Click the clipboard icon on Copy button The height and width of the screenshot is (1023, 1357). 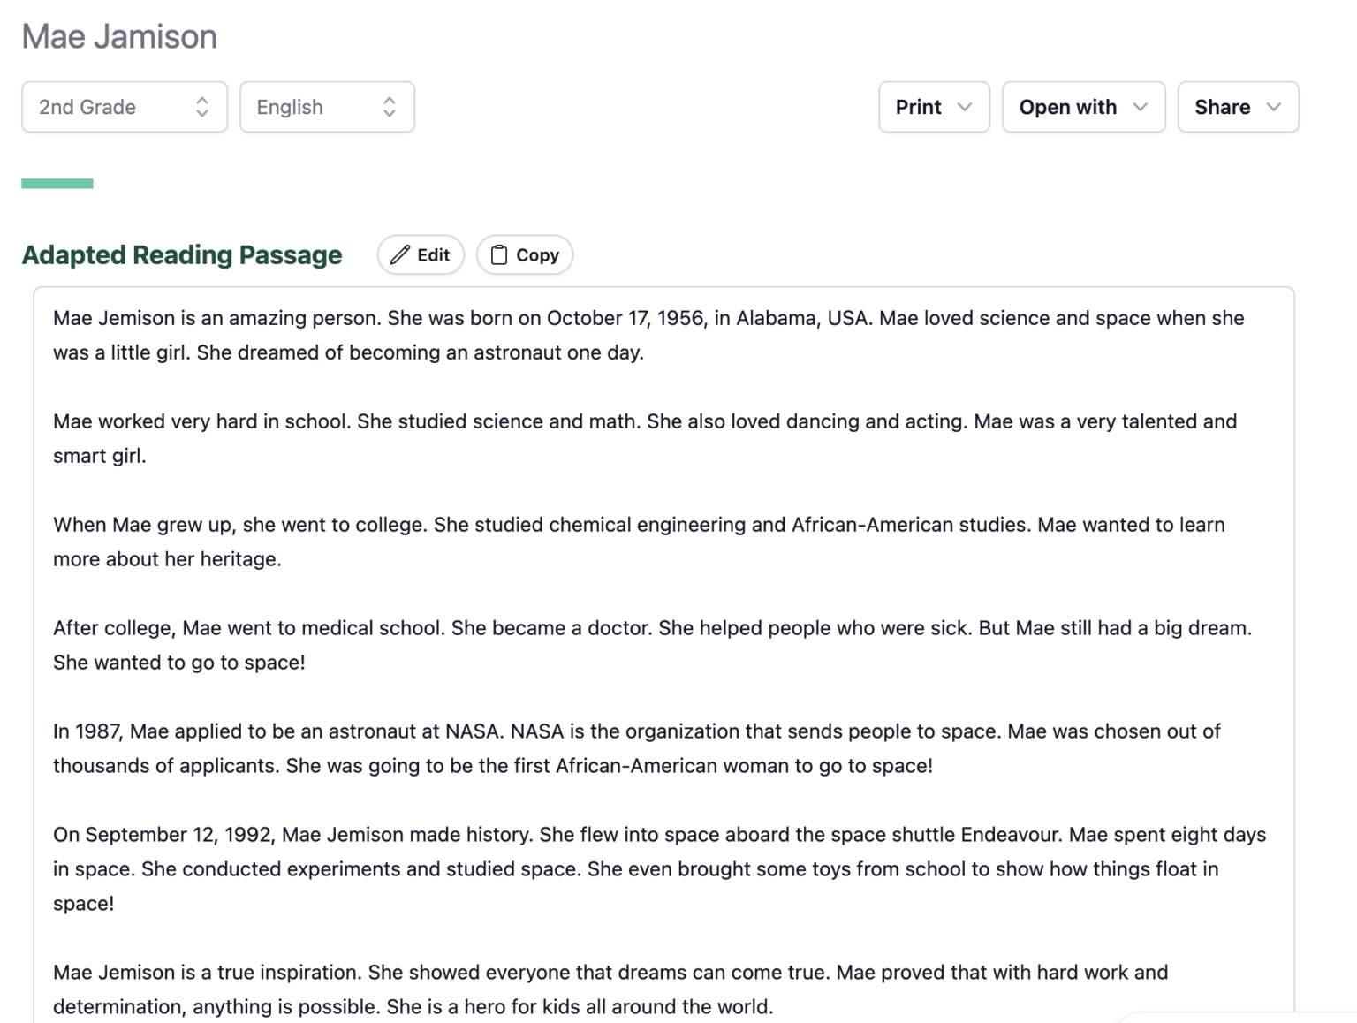point(499,255)
